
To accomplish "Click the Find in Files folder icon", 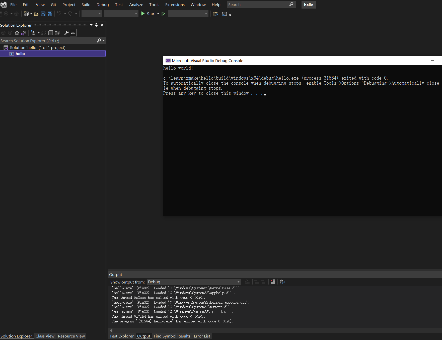I will point(215,14).
